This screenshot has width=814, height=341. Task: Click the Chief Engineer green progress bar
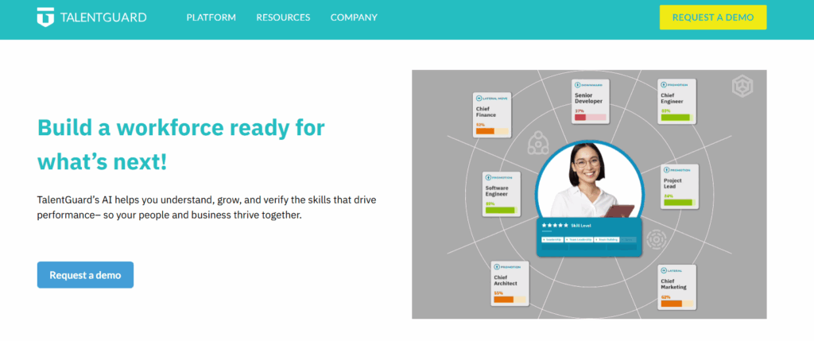tap(676, 118)
